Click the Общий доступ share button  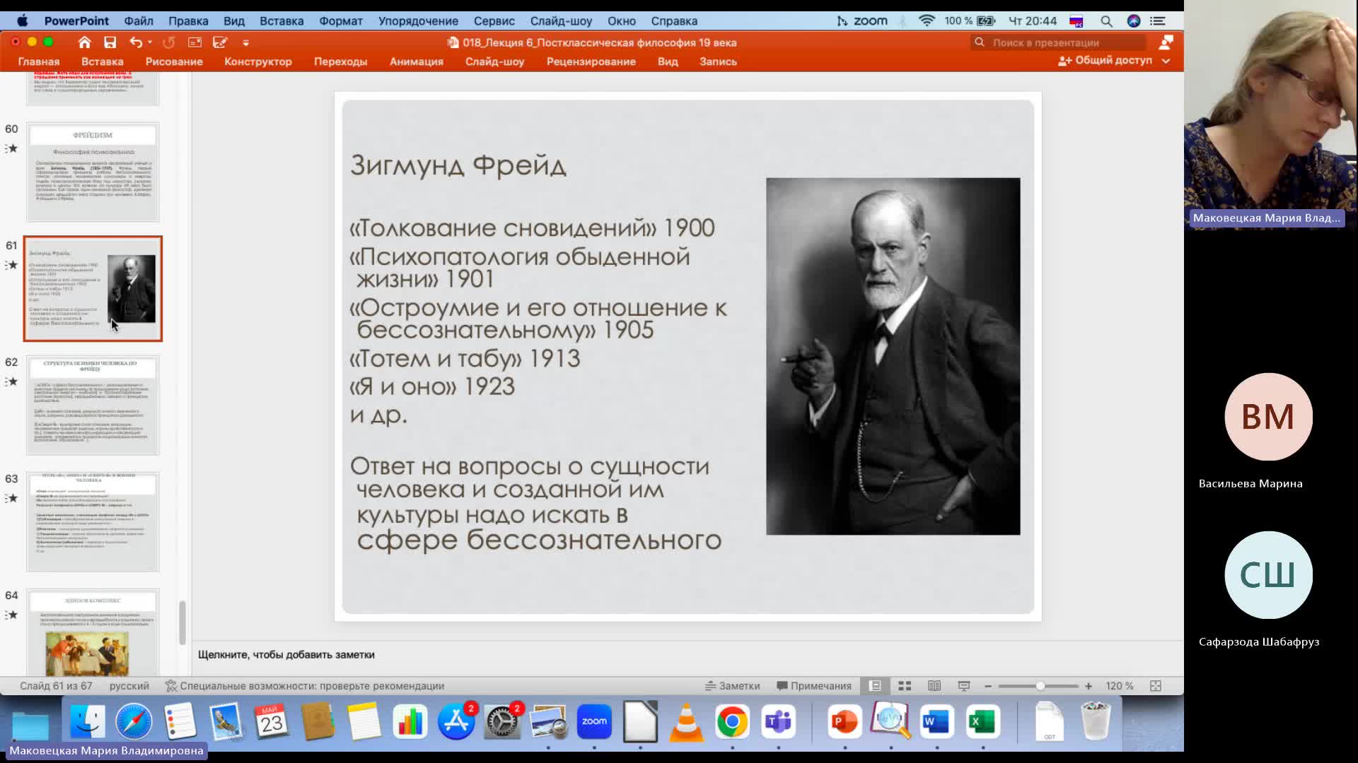(1105, 61)
